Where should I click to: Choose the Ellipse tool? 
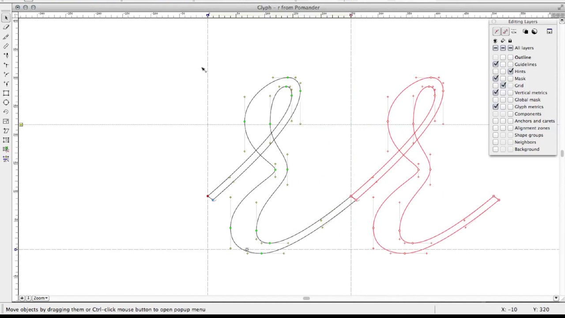point(6,102)
